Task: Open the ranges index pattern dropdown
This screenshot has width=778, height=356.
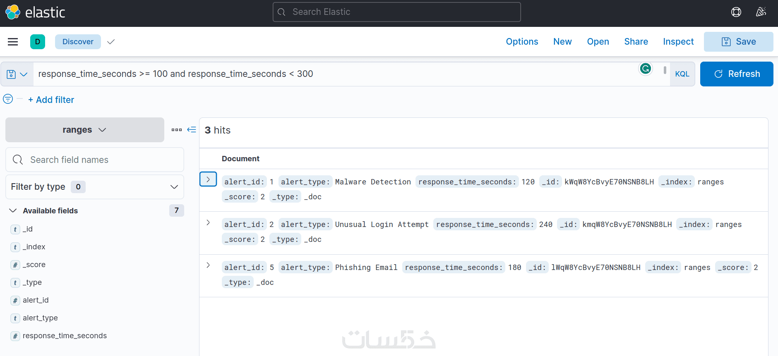Action: [x=84, y=130]
